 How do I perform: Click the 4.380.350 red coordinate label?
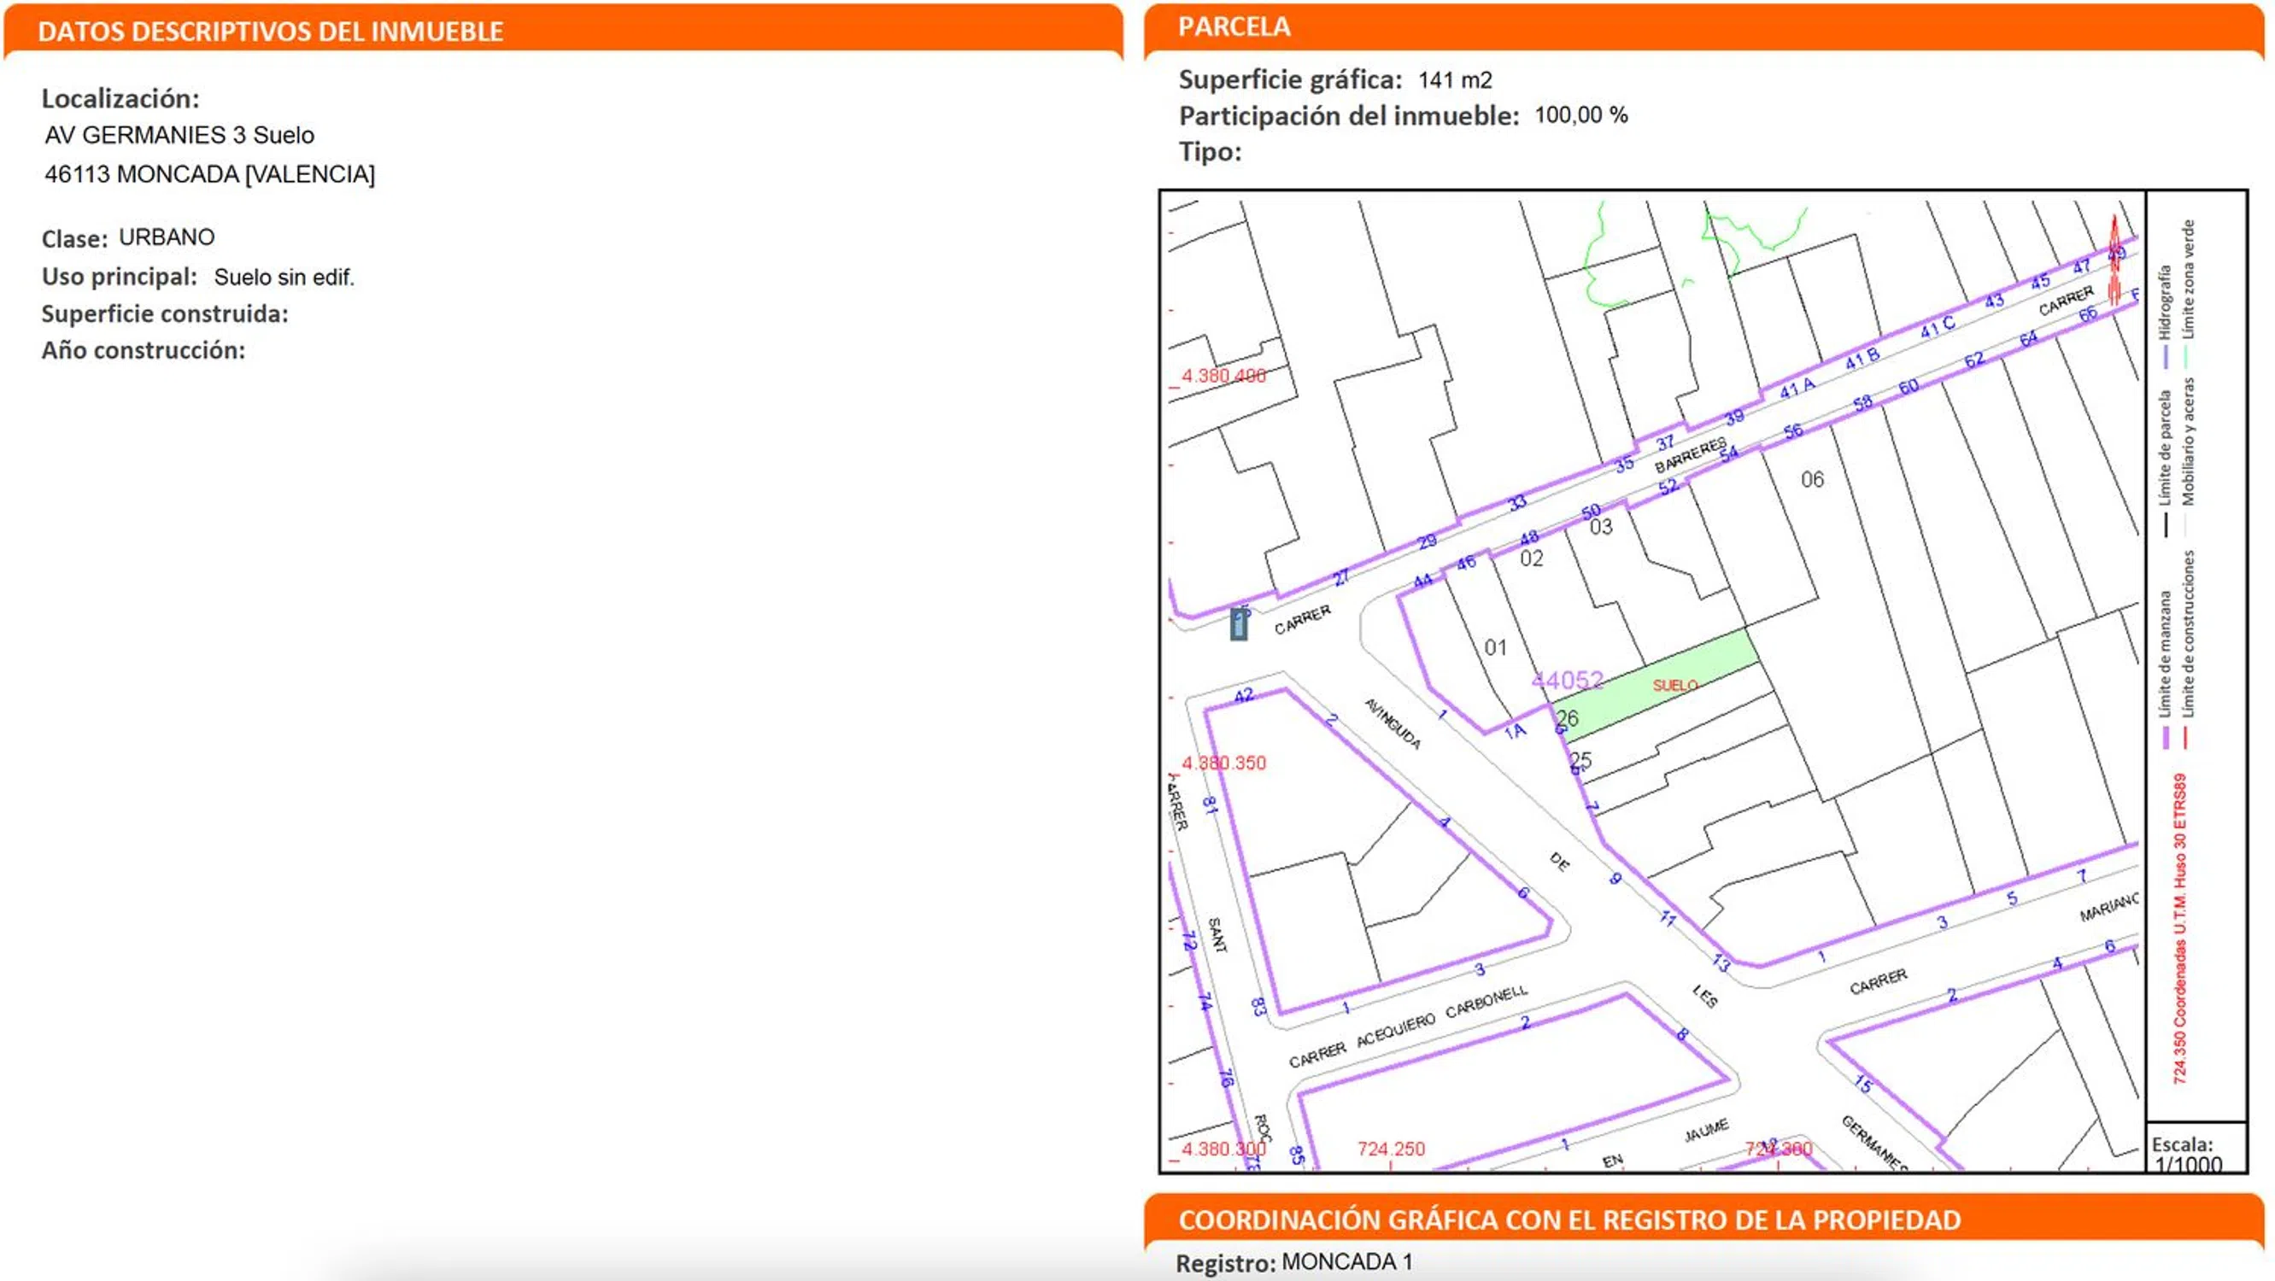1223,763
